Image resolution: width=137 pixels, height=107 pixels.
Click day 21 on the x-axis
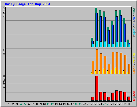[x=88, y=104]
